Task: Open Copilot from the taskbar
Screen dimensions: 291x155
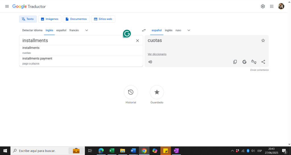Action: click(155, 151)
